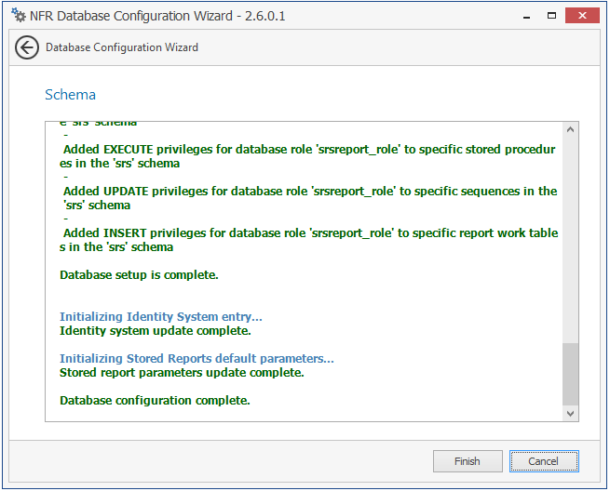Click 'Identity system update complete.' text
610x491 pixels.
pyautogui.click(x=156, y=330)
